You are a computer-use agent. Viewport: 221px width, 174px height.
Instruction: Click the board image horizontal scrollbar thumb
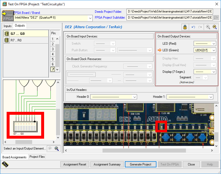point(144,151)
